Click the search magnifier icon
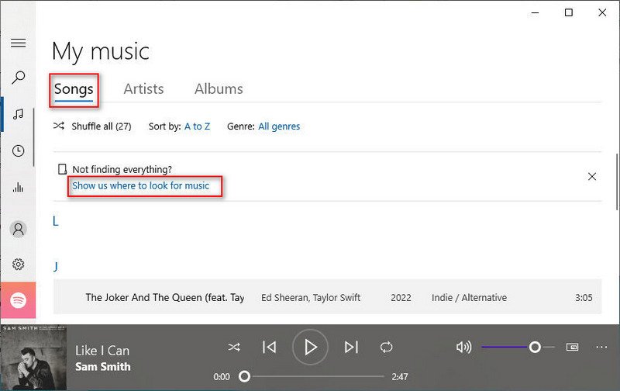620x391 pixels. click(x=19, y=78)
